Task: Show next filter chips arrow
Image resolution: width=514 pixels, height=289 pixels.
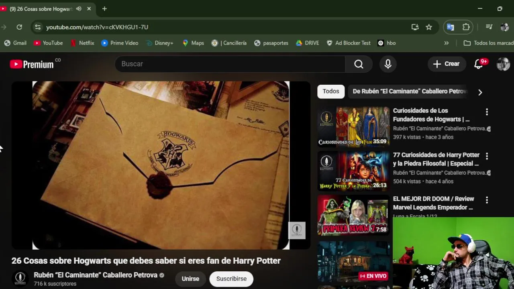Action: tap(480, 92)
